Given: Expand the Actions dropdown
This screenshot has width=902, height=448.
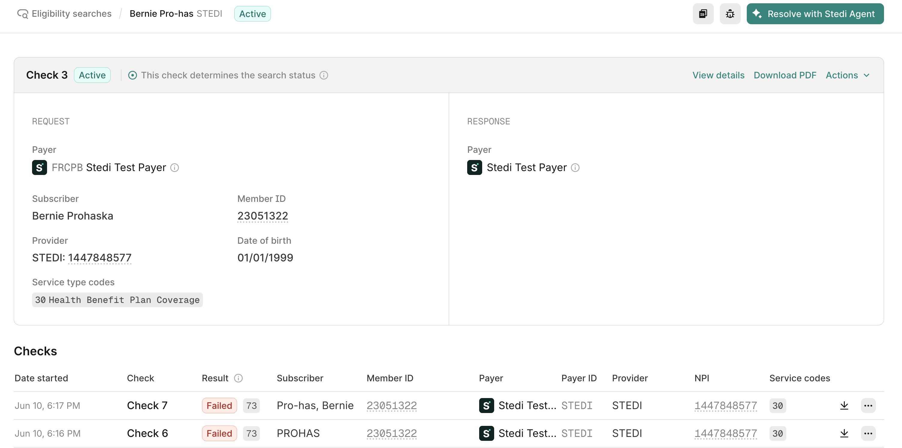Looking at the screenshot, I should tap(847, 75).
